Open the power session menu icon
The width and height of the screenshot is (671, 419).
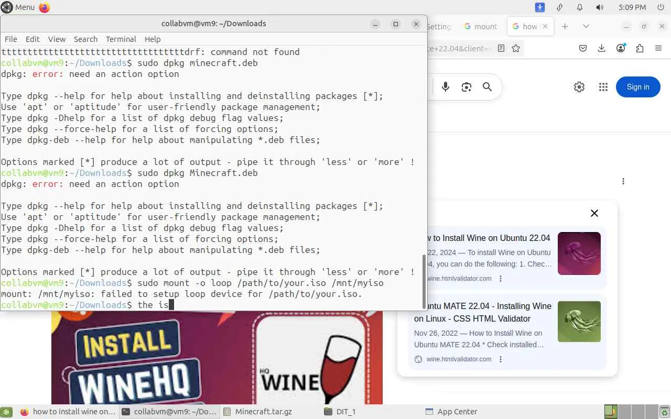tap(661, 7)
